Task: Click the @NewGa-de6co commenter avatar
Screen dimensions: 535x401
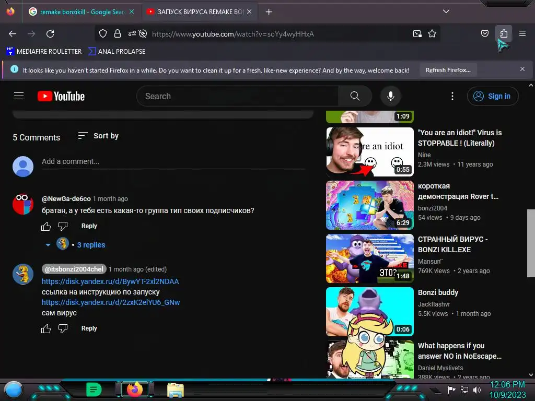Action: point(23,204)
